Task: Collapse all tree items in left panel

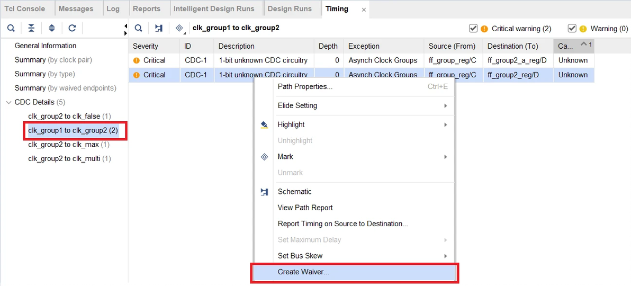Action: pyautogui.click(x=31, y=28)
